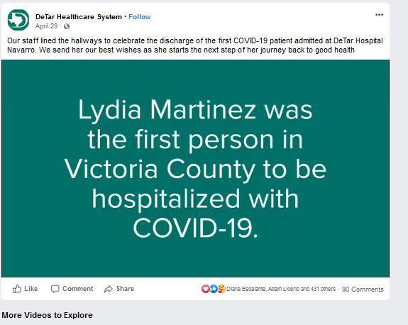Click the blue thumbs-up reaction icon
This screenshot has width=408, height=325.
tap(214, 289)
